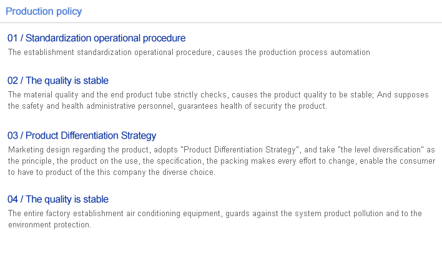Click the line starting 'the principle, the product'
Viewport: 442px width, 253px height.
222,161
